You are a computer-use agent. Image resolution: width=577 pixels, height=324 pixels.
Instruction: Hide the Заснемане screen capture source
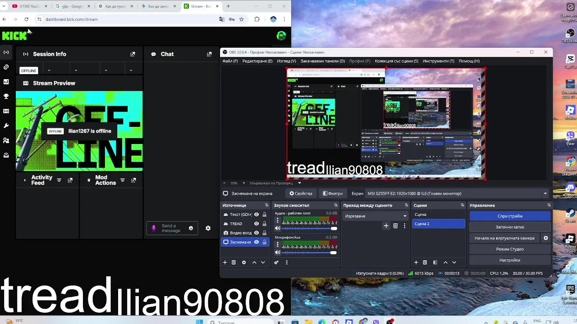[x=256, y=242]
